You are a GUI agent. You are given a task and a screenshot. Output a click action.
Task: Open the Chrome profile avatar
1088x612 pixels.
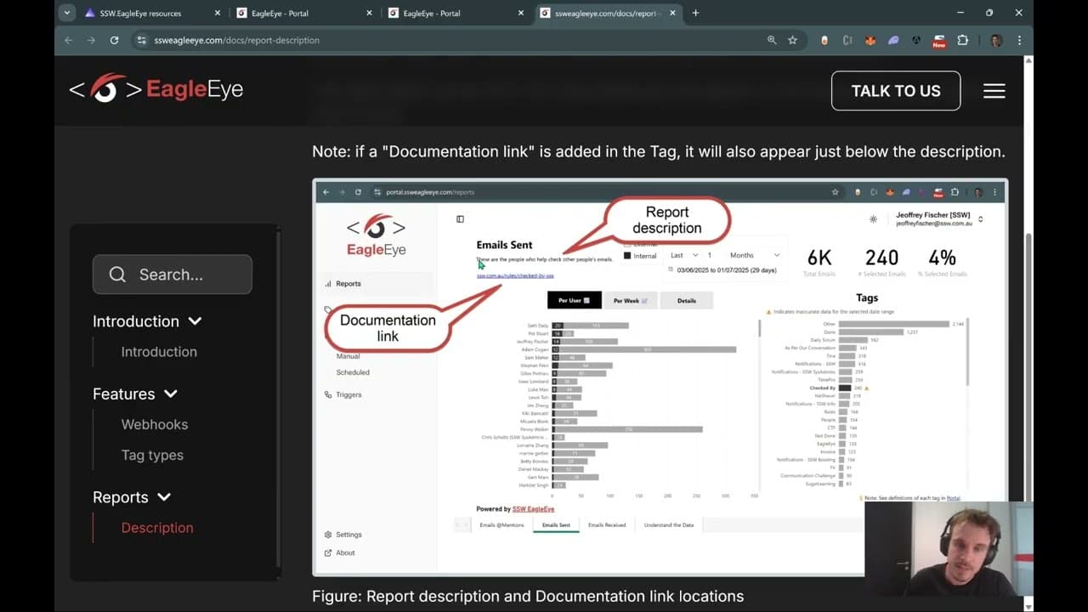(x=996, y=40)
